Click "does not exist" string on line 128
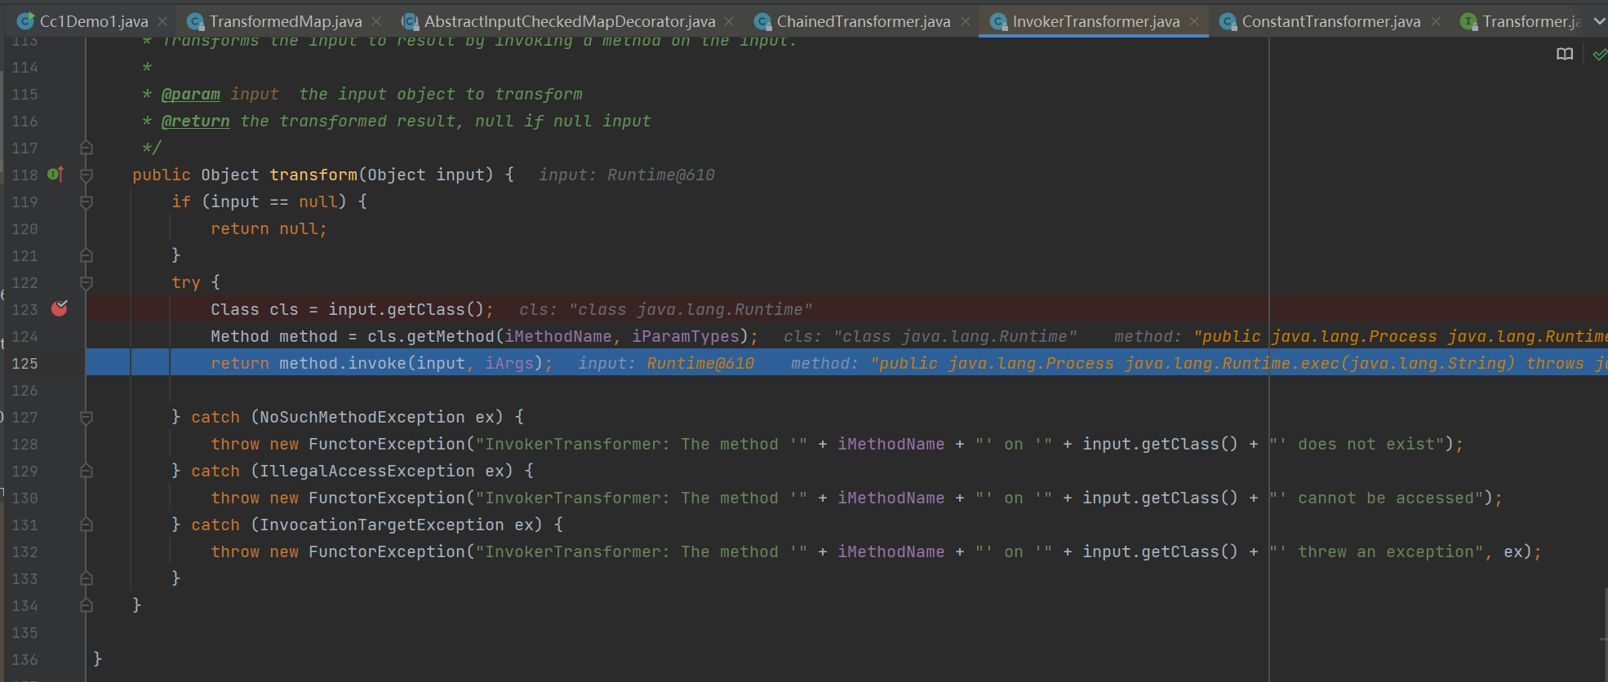 pyautogui.click(x=1357, y=444)
